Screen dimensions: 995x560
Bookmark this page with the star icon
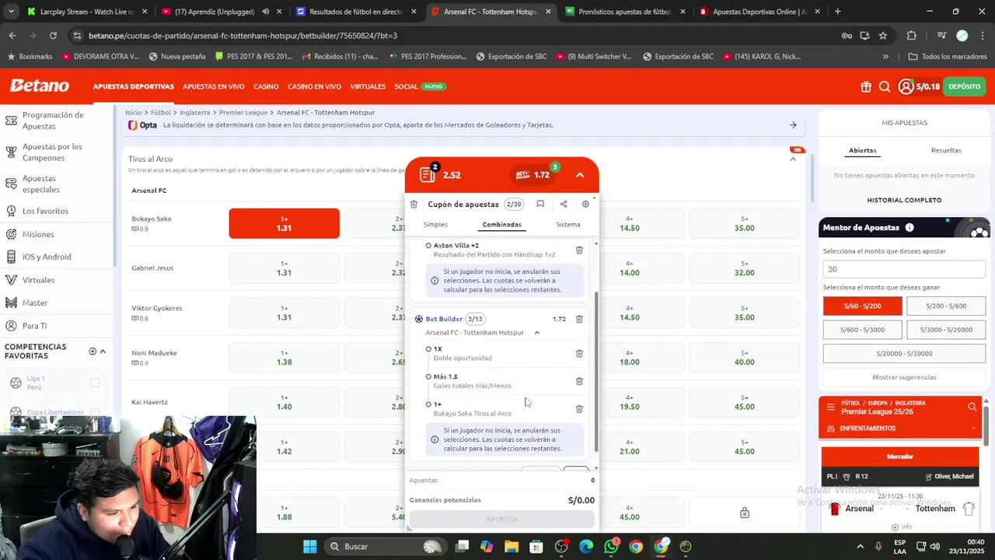point(883,36)
